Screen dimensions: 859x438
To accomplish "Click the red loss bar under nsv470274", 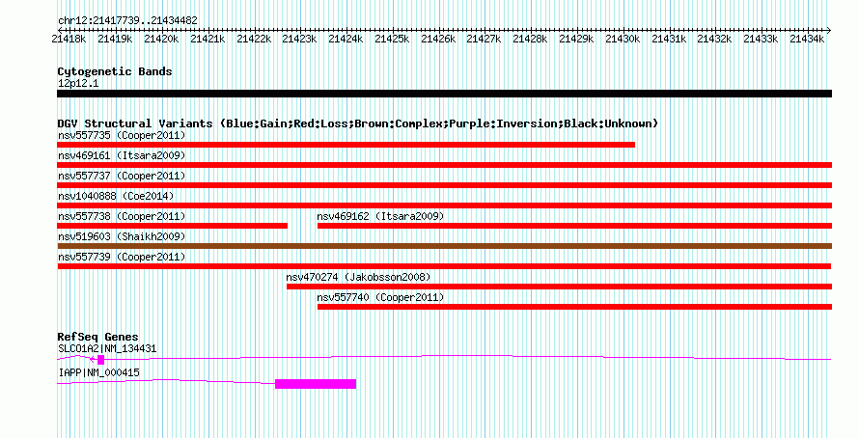I will [560, 287].
